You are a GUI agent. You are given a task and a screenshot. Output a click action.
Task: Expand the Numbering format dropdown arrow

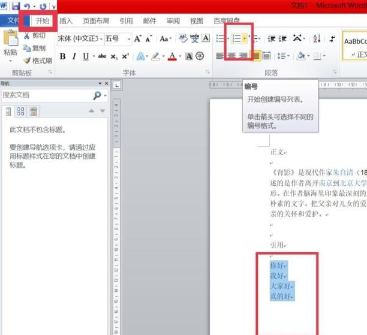click(x=245, y=38)
